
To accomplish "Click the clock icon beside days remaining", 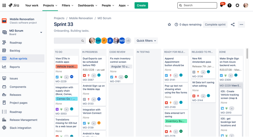I will (x=176, y=25).
